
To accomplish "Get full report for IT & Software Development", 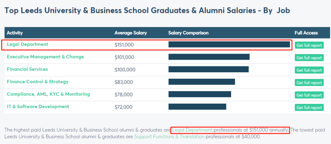I will pyautogui.click(x=309, y=108).
